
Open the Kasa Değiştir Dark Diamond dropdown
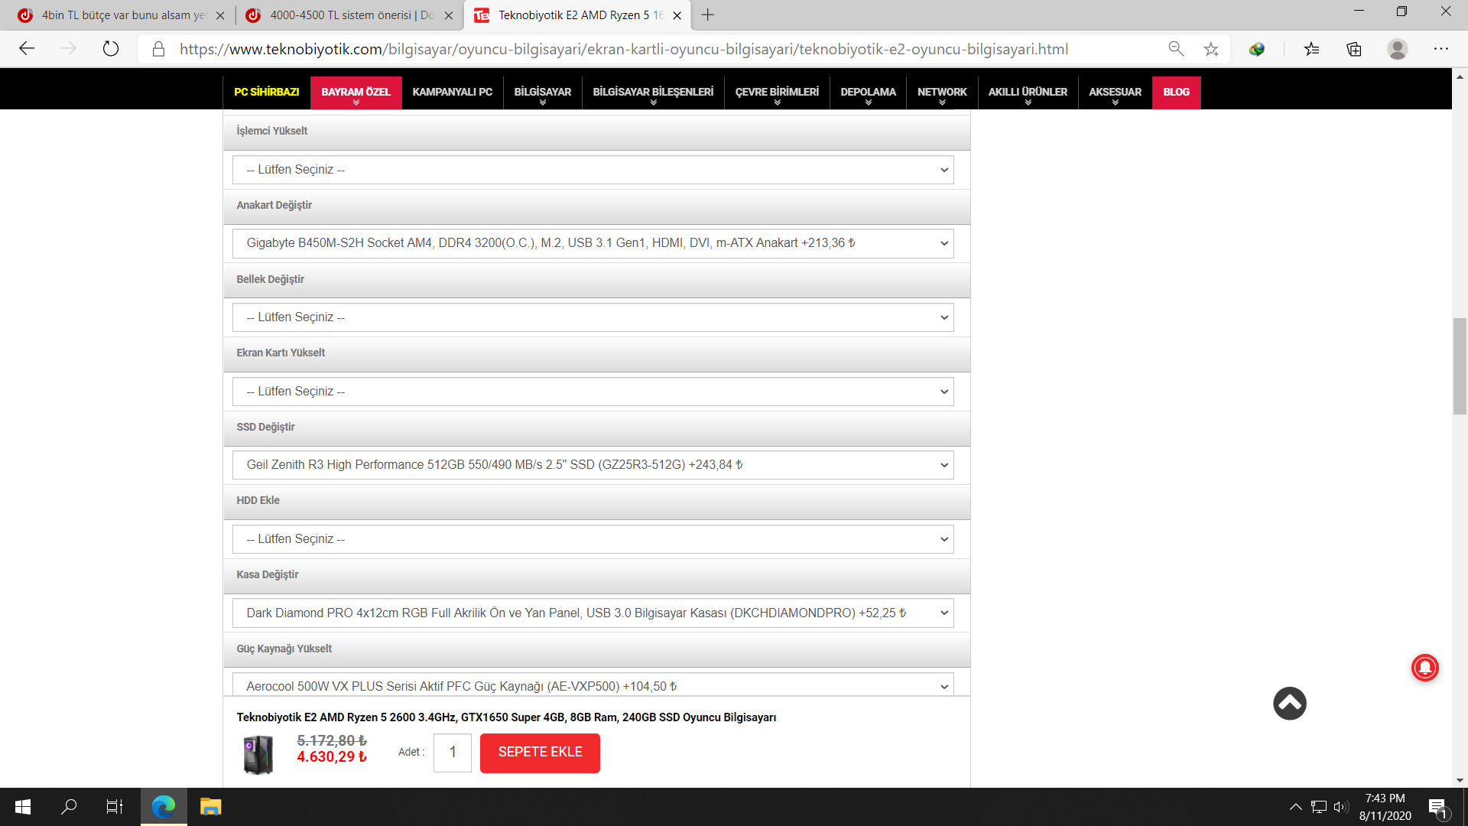[593, 613]
